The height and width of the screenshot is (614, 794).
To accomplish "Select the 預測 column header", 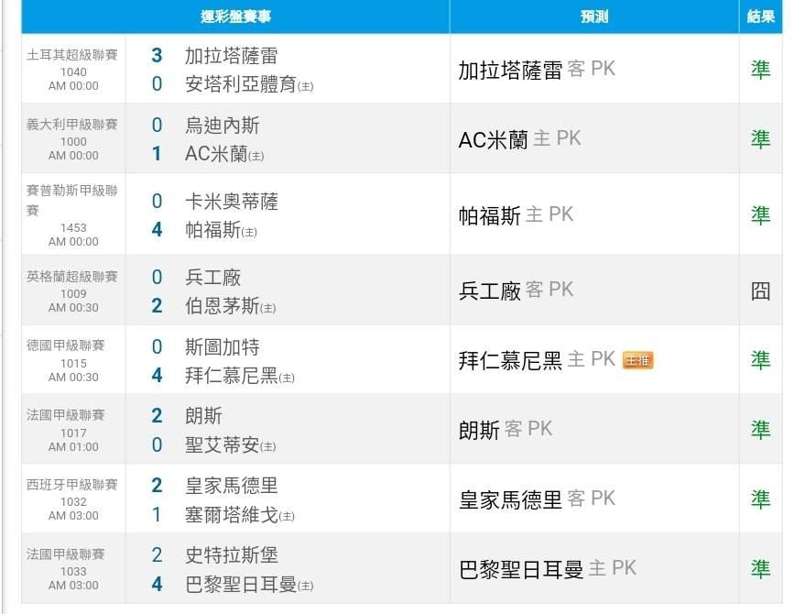I will [x=593, y=17].
